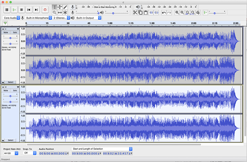
Task: Open track c name dropdown menu
Action: [12, 29]
